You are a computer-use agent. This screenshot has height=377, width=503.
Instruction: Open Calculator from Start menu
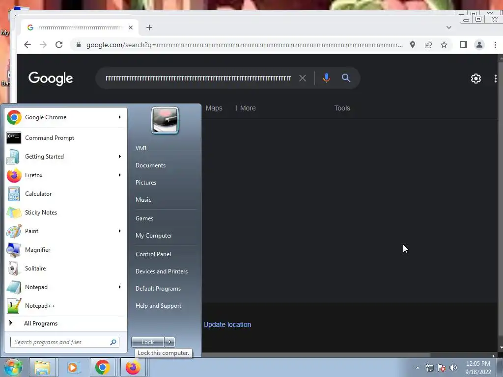click(x=65, y=193)
